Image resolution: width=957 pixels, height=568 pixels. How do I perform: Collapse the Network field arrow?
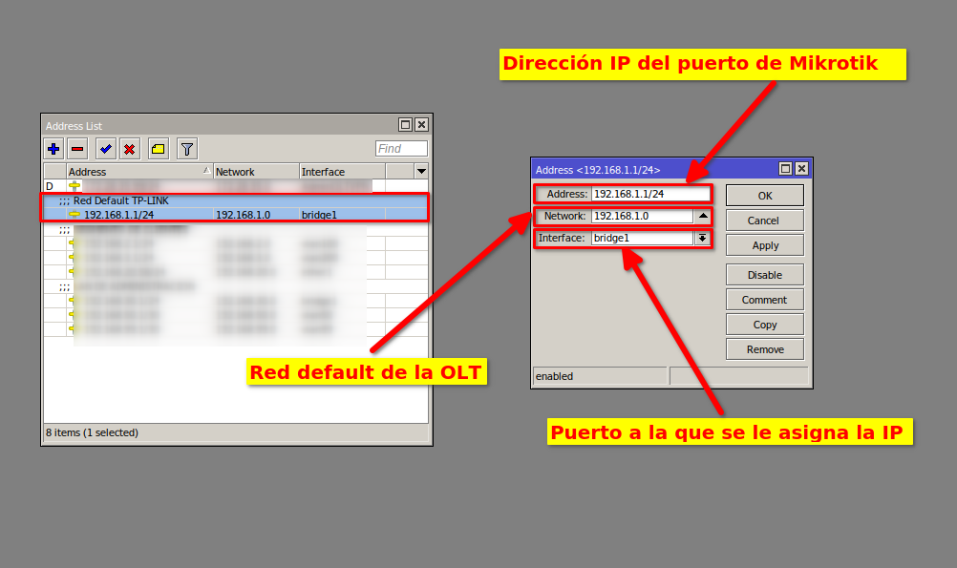(703, 216)
